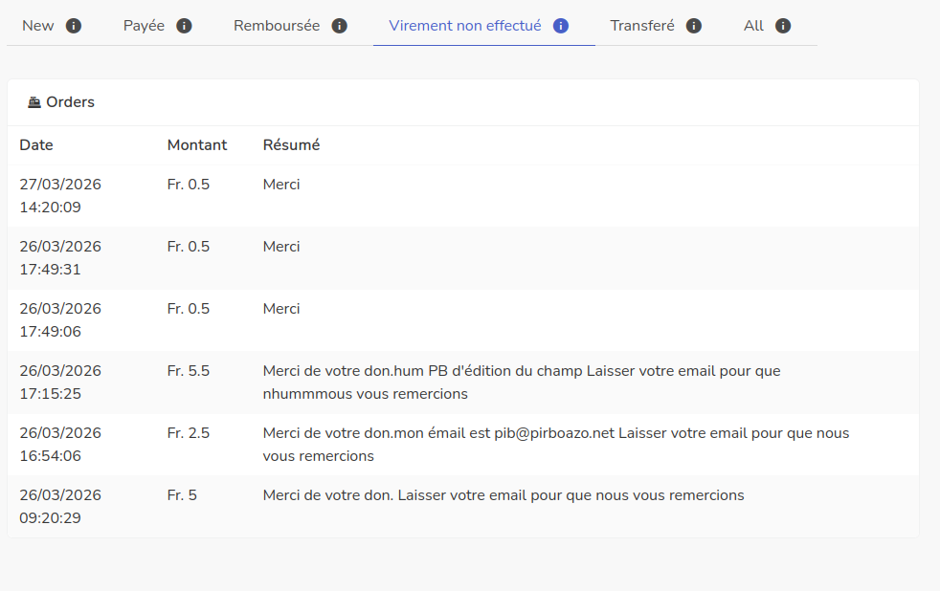
Task: Select the Remboursée tab
Action: [277, 26]
